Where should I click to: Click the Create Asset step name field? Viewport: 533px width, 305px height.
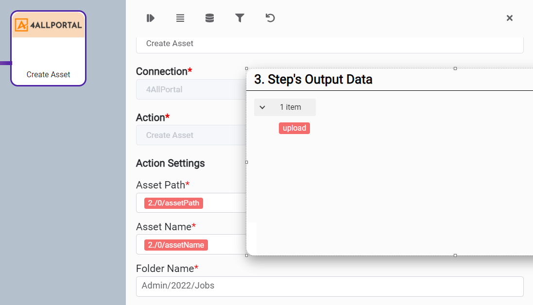click(329, 44)
